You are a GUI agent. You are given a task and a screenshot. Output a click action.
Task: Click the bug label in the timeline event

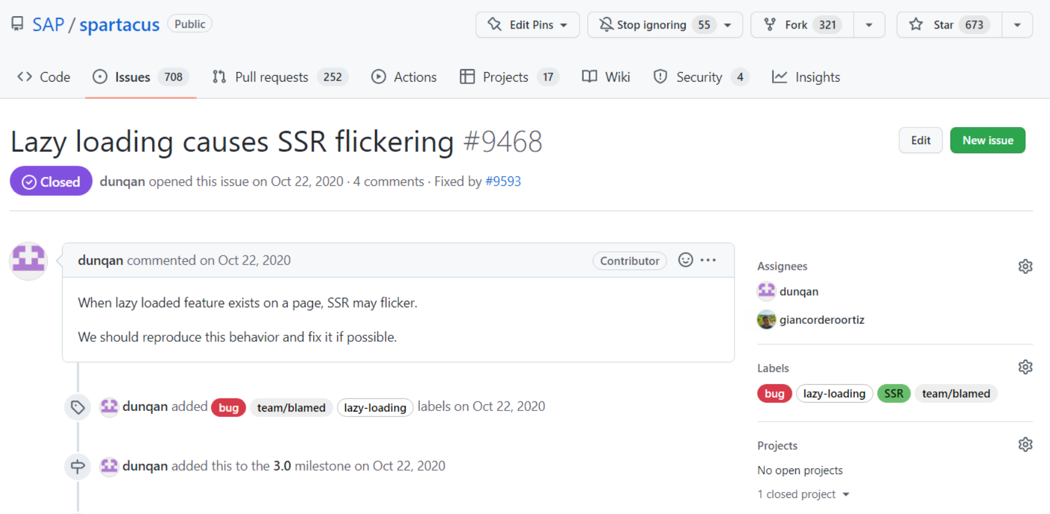pos(228,407)
